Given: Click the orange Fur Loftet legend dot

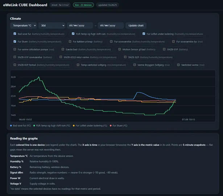Looking at the screenshot, I should click(x=74, y=126).
